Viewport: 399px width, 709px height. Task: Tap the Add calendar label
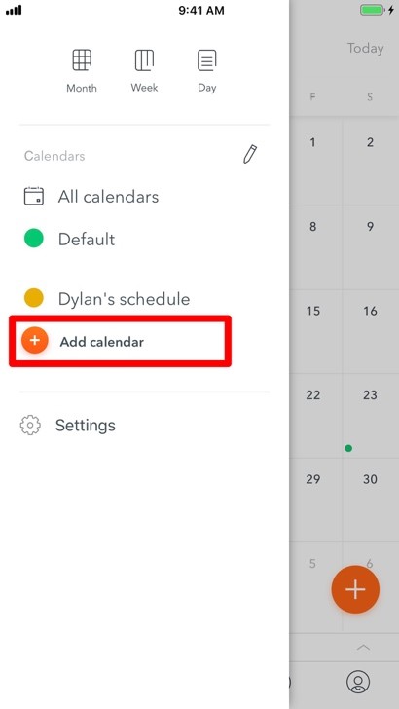pos(102,342)
